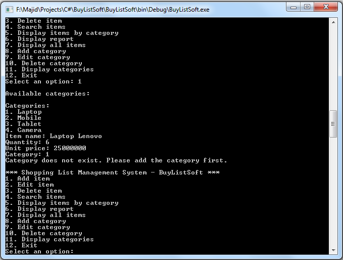Viewport: 343px width, 260px height.
Task: Select the "1. Laptop" category line
Action: click(x=23, y=112)
